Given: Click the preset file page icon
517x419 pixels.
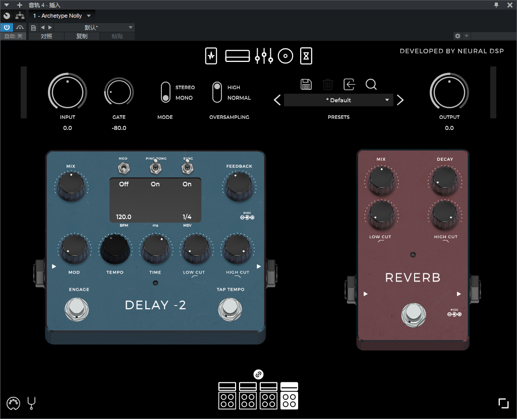Looking at the screenshot, I should (x=33, y=28).
